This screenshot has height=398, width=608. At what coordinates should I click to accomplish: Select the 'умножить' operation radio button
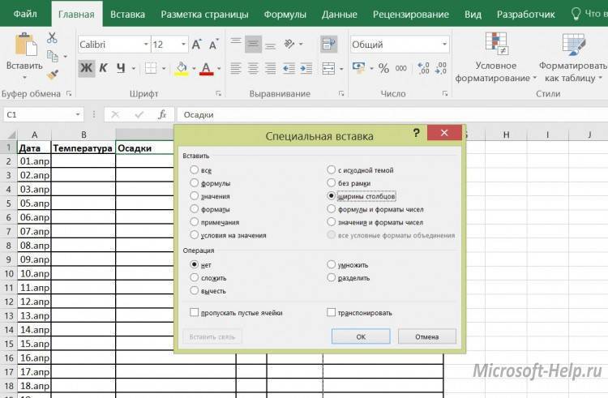(332, 264)
